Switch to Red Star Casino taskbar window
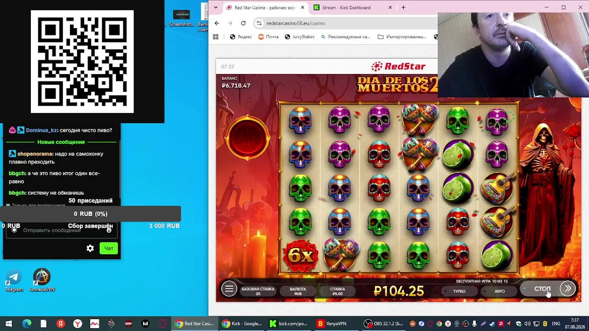 click(x=195, y=324)
